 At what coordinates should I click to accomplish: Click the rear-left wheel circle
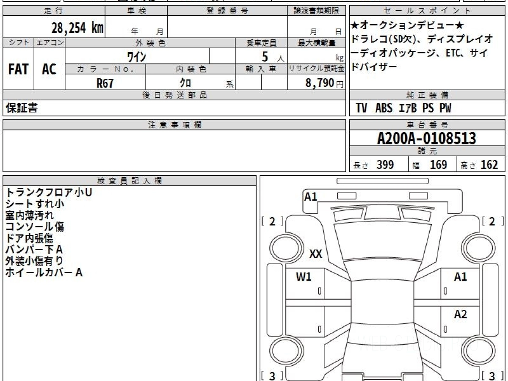tap(285, 352)
